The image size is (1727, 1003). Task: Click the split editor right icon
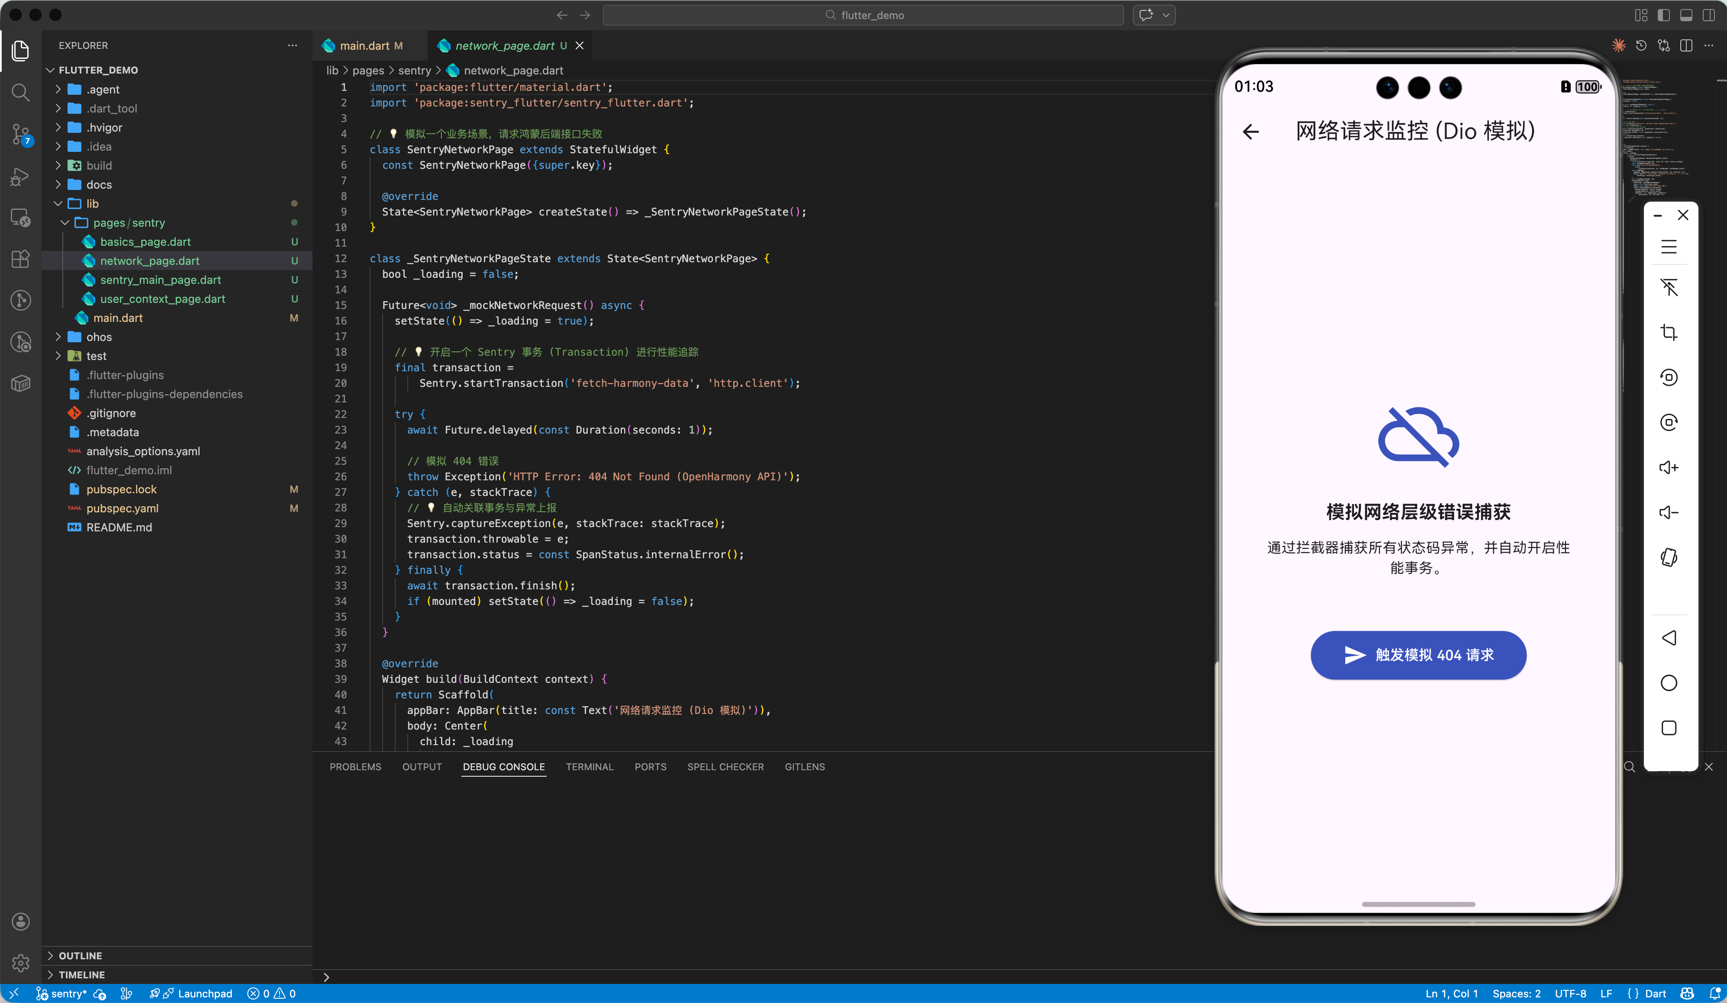1686,45
